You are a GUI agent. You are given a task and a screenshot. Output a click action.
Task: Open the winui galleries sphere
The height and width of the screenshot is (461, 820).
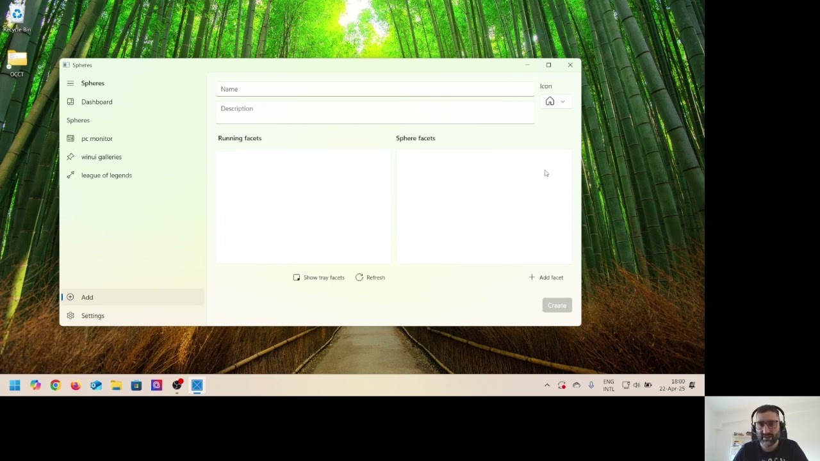[133, 157]
